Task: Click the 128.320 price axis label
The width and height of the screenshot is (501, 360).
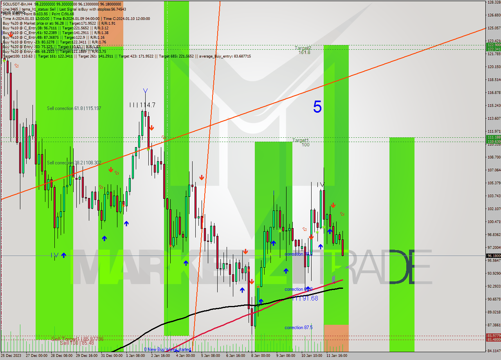Action: pos(494,2)
